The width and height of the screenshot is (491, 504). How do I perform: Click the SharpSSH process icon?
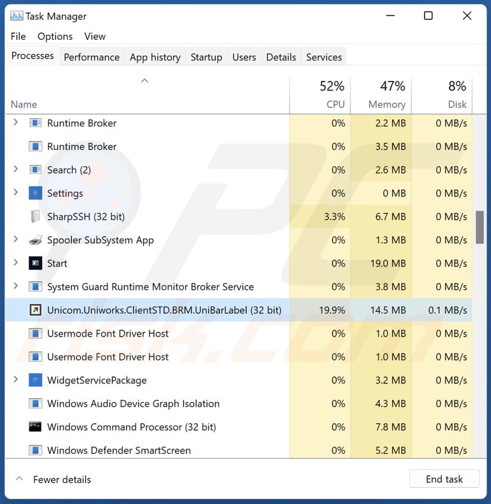pos(35,217)
